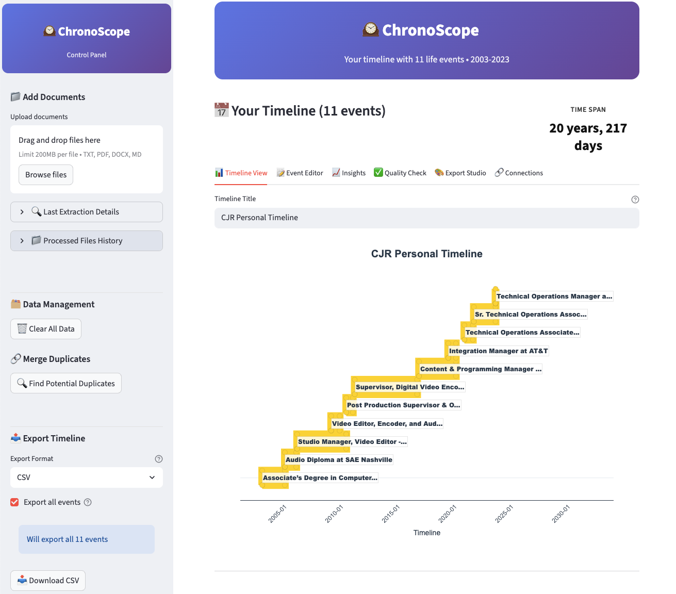Click the help icon next to Export all events
Viewport: 676px width, 594px height.
tap(88, 502)
